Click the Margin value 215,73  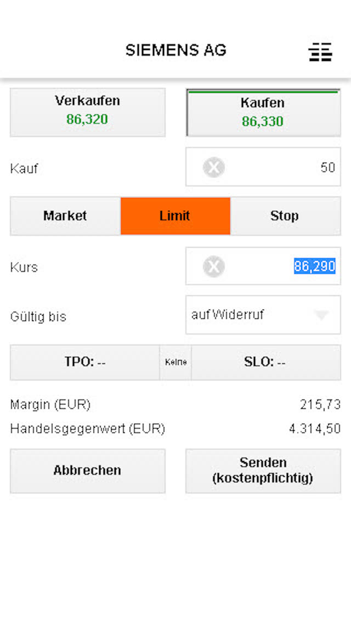320,405
